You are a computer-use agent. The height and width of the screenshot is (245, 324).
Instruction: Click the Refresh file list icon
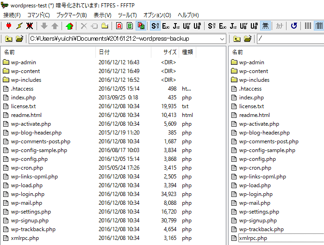coord(293,26)
